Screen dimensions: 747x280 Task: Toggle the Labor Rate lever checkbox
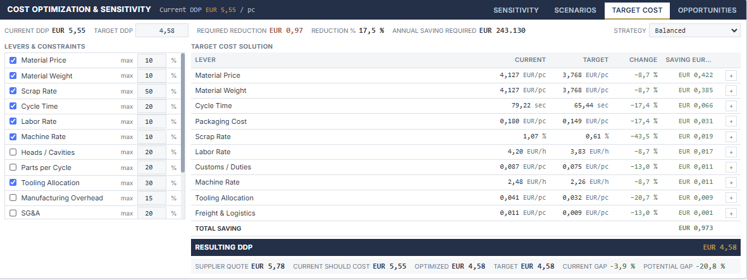coord(13,121)
